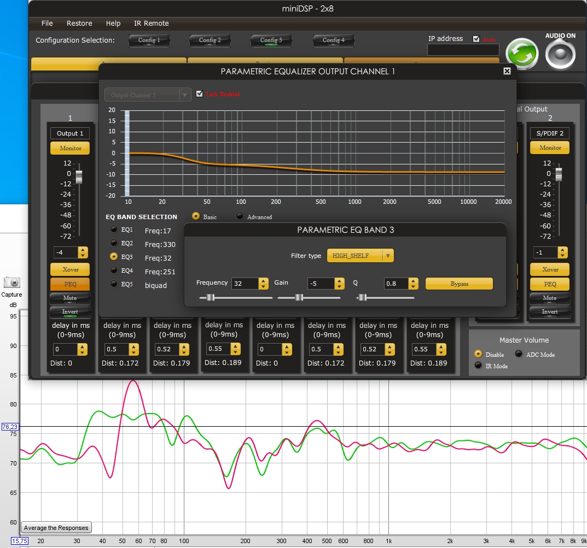Click the Gain value stepper arrows
587x548 pixels.
click(x=340, y=284)
